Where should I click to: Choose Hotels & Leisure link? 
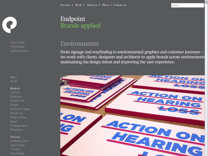[x=20, y=109]
